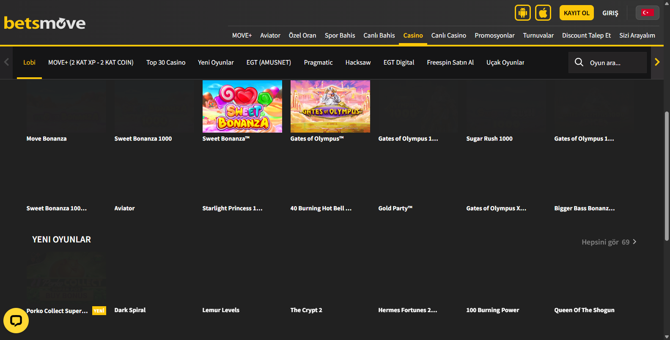Click the betsmove logo
Image resolution: width=670 pixels, height=340 pixels.
45,23
